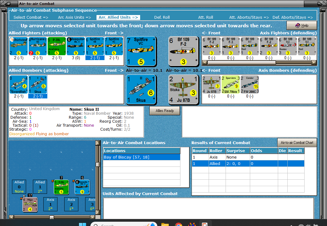Screen dimensions: 327x226
Task: Open the Help button
Action: pos(302,25)
